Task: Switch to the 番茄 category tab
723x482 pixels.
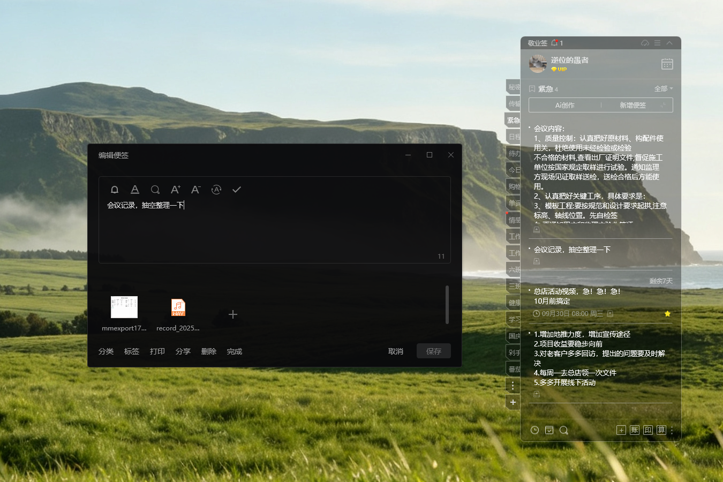Action: click(513, 370)
